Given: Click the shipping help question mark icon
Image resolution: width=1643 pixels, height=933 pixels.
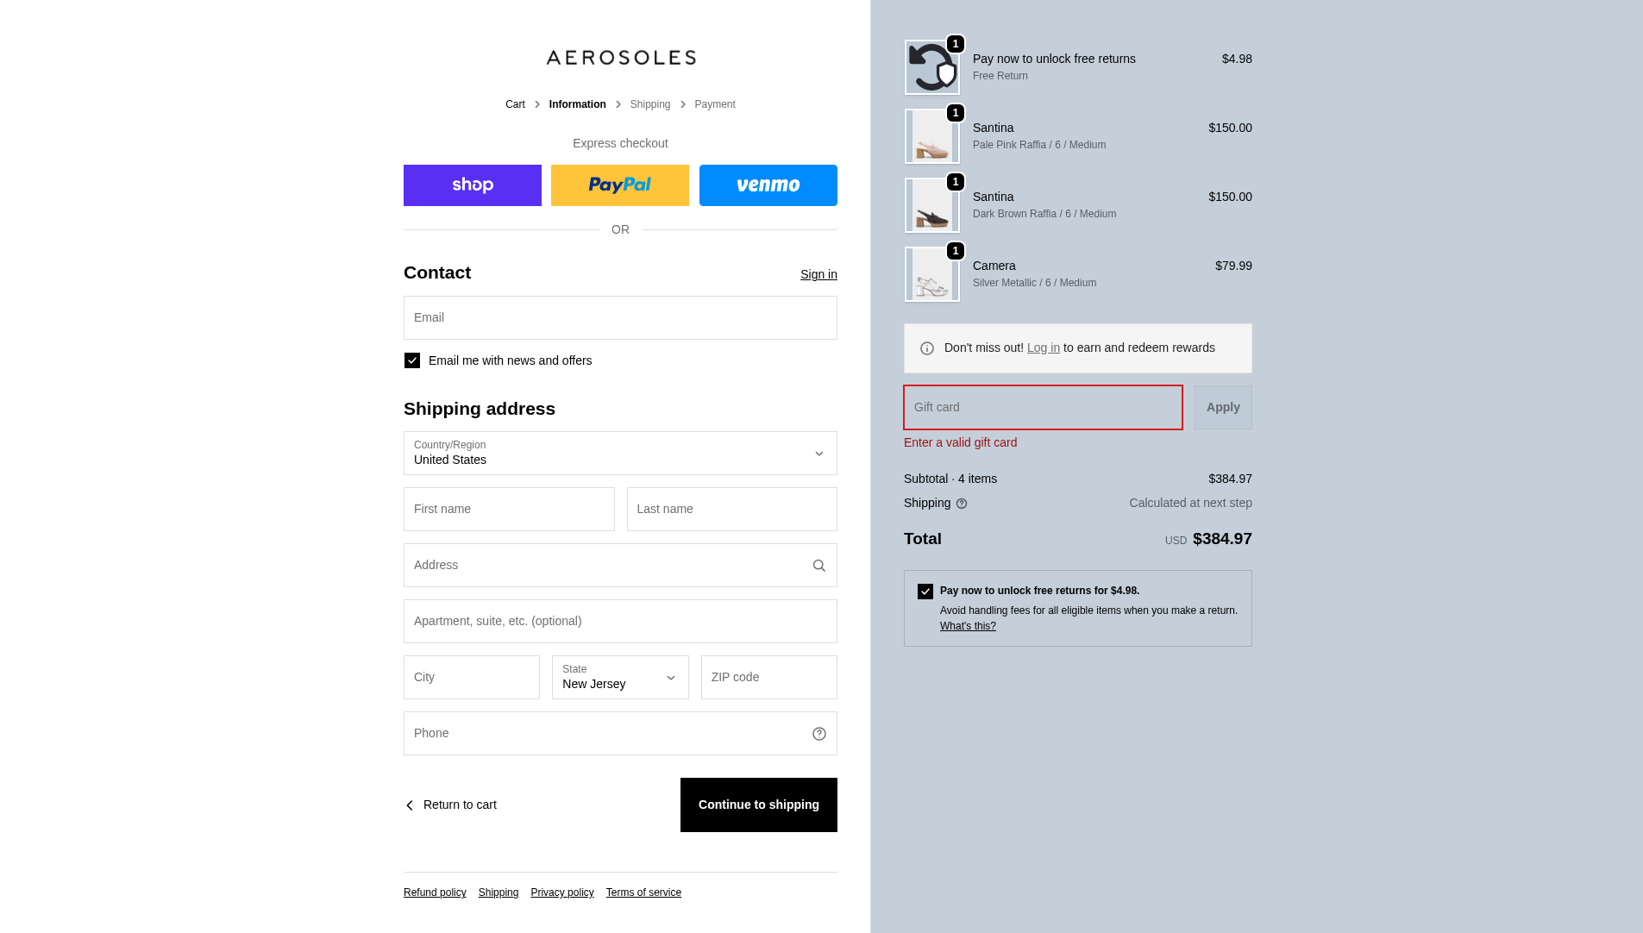Looking at the screenshot, I should click(x=962, y=504).
